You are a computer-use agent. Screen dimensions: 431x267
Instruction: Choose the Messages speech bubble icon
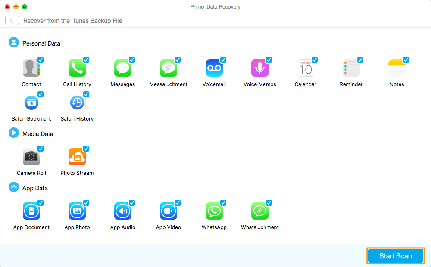pos(122,68)
